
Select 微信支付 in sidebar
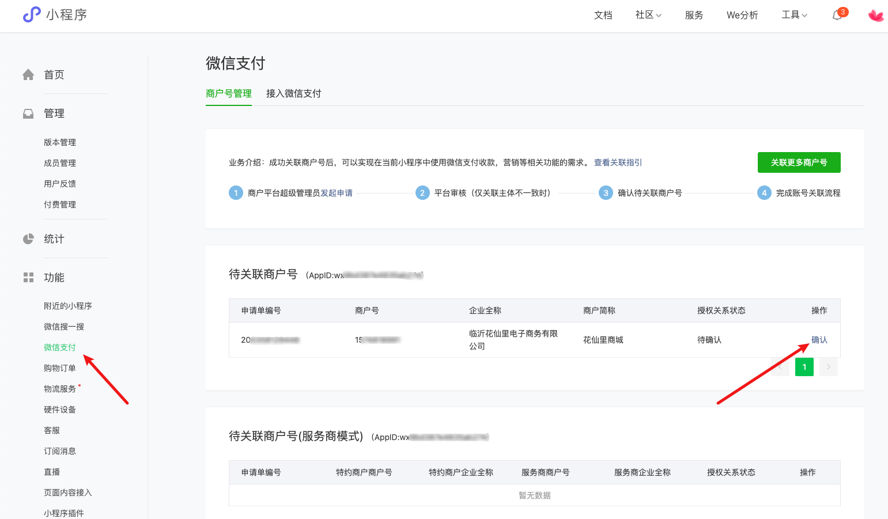click(x=60, y=347)
